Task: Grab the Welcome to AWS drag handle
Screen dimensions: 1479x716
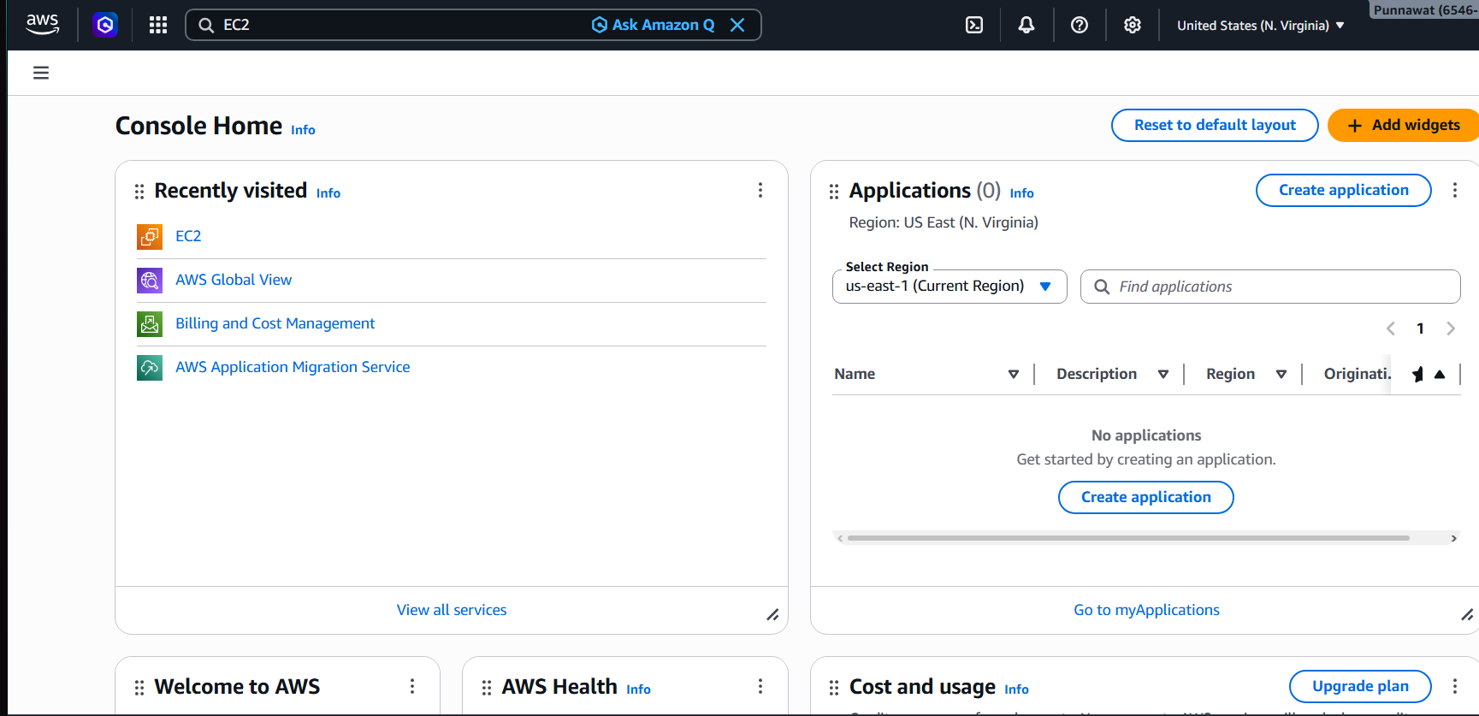Action: click(139, 688)
